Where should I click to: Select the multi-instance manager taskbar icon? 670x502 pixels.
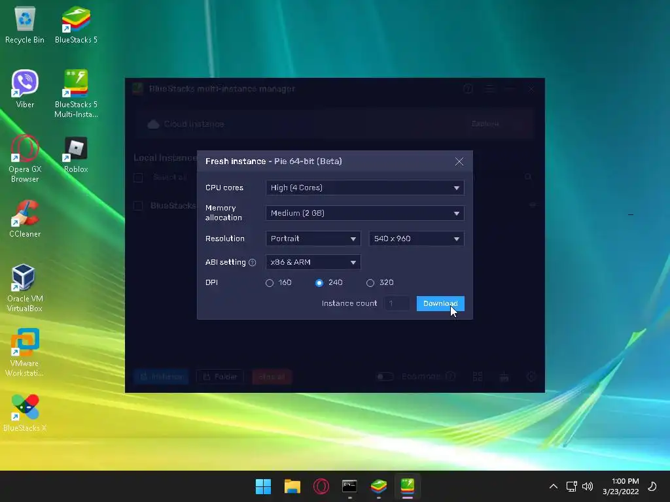point(407,486)
